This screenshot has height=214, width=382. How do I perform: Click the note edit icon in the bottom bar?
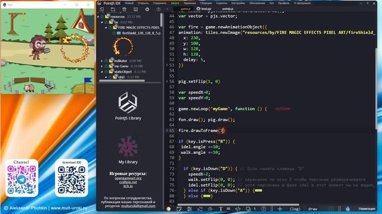(179, 209)
